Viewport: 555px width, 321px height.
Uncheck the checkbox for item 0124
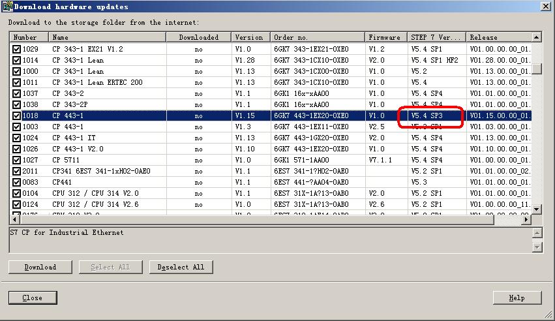17,205
